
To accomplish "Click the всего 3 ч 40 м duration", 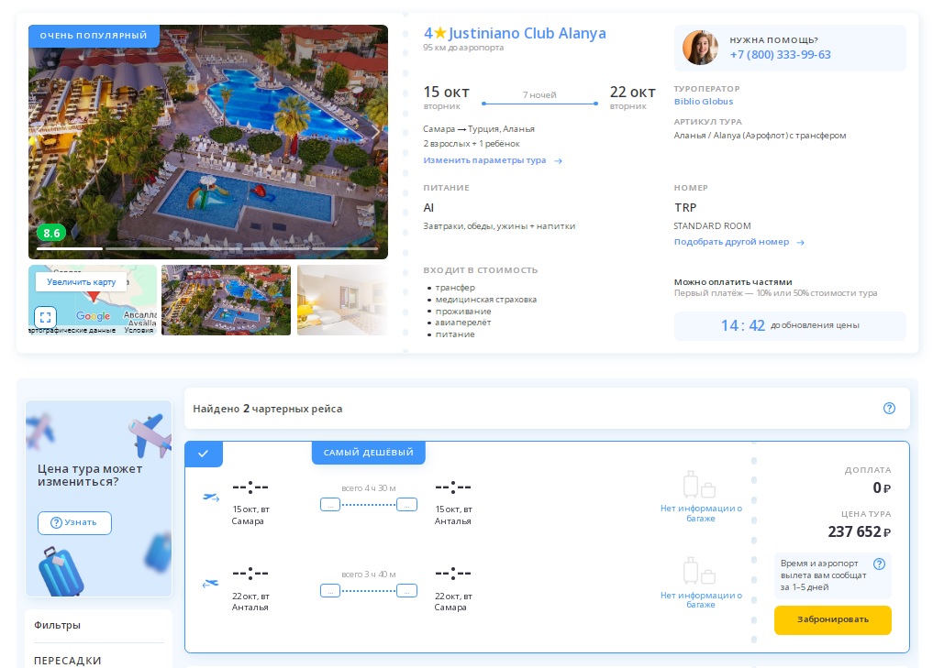I will pyautogui.click(x=368, y=575).
